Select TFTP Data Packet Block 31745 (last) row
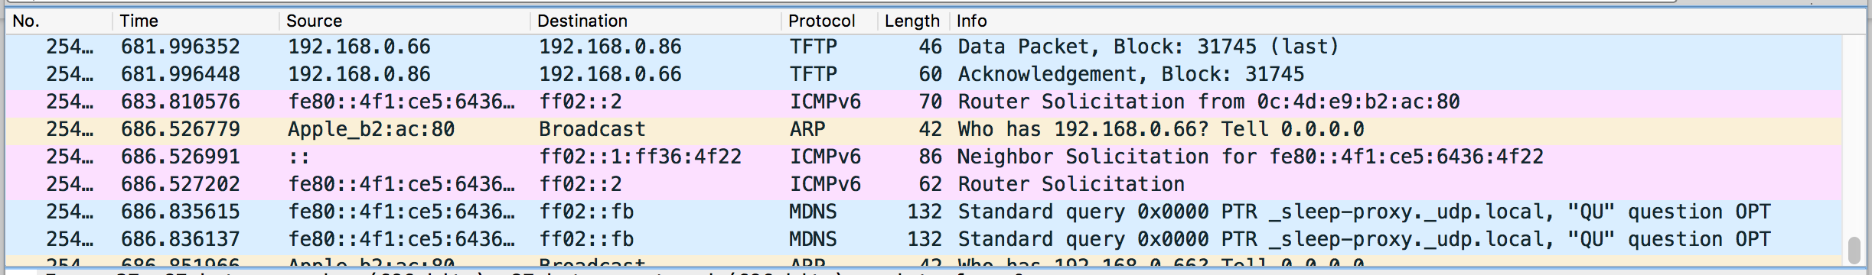 [924, 47]
